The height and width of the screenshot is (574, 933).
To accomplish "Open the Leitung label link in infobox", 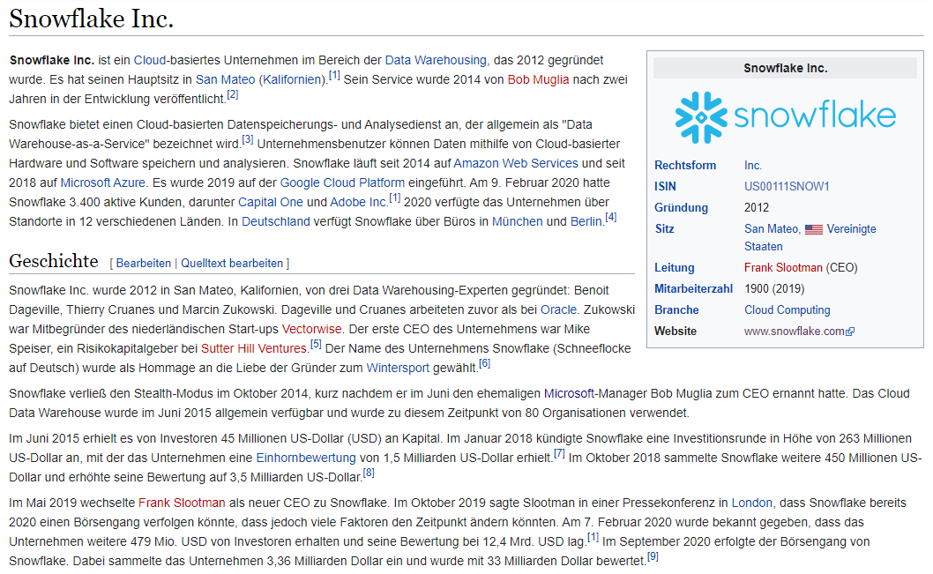I will click(674, 268).
